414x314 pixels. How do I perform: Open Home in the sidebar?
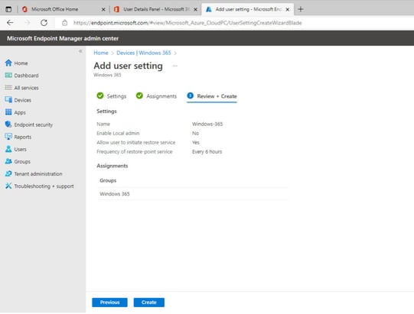click(x=21, y=63)
